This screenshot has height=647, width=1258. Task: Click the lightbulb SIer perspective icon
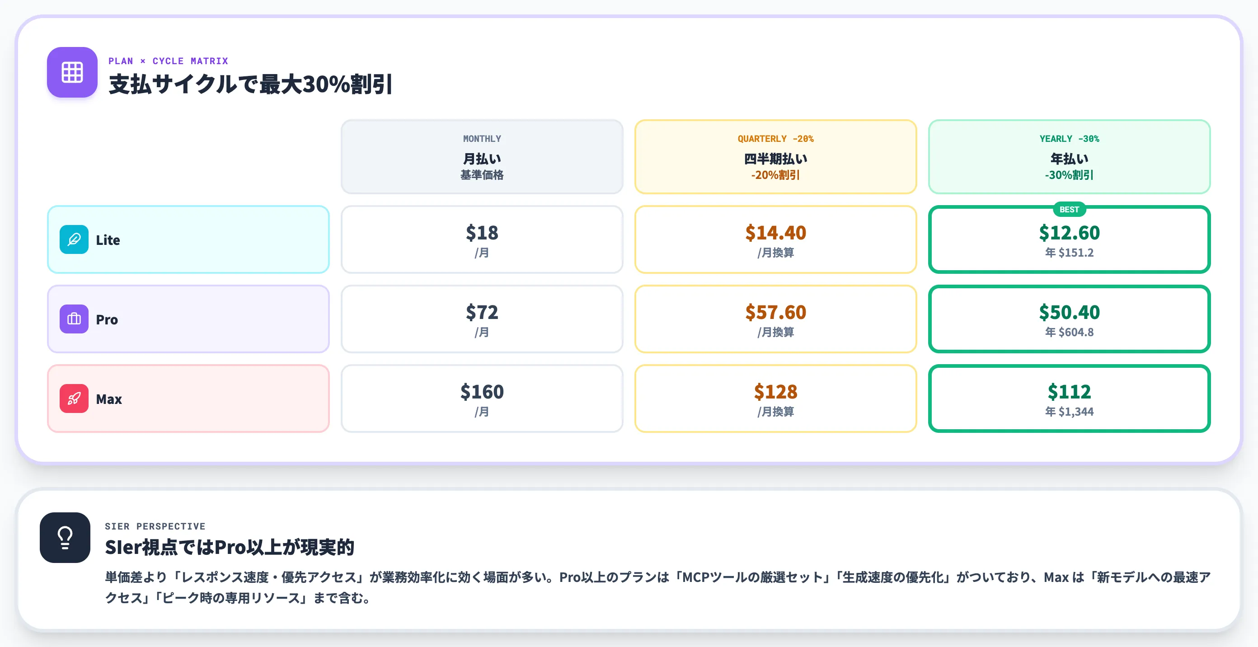[65, 537]
